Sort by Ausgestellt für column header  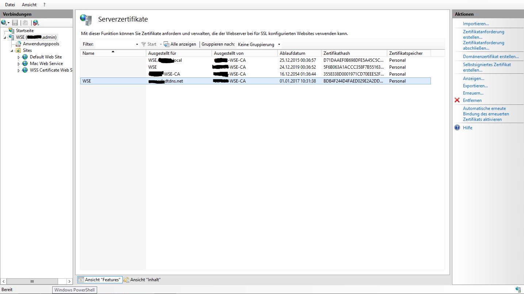(x=179, y=53)
